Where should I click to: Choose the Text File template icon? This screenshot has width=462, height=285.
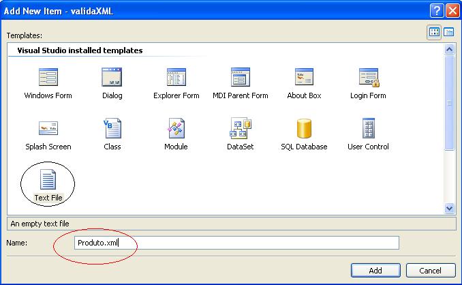(48, 179)
